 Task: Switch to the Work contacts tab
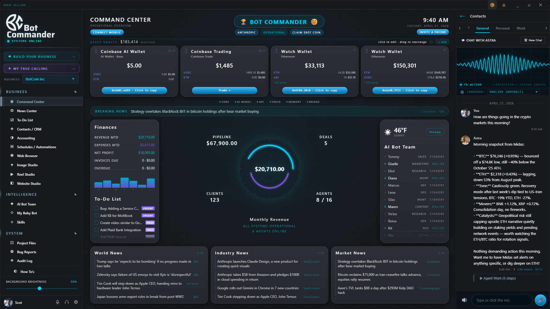point(521,28)
